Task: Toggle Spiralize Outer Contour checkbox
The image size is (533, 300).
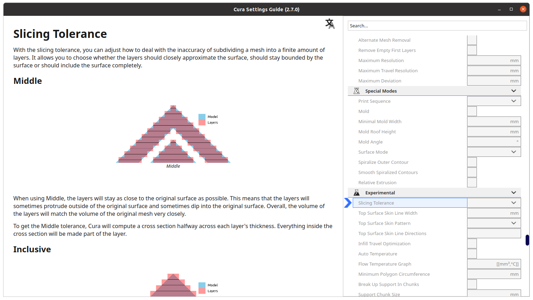Action: tap(472, 162)
